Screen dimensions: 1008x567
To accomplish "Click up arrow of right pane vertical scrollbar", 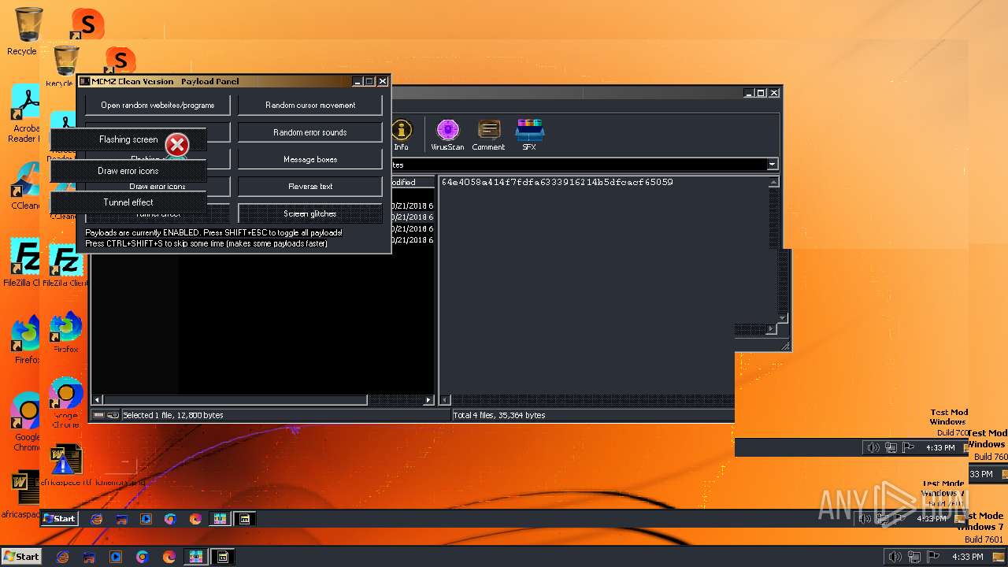I will coord(773,183).
